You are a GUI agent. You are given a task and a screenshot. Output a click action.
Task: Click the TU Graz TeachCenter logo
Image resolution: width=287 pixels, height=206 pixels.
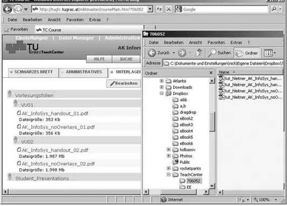(35, 47)
